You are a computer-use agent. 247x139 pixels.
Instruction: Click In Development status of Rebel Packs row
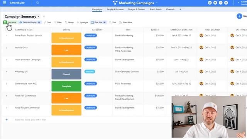pos(66,38)
